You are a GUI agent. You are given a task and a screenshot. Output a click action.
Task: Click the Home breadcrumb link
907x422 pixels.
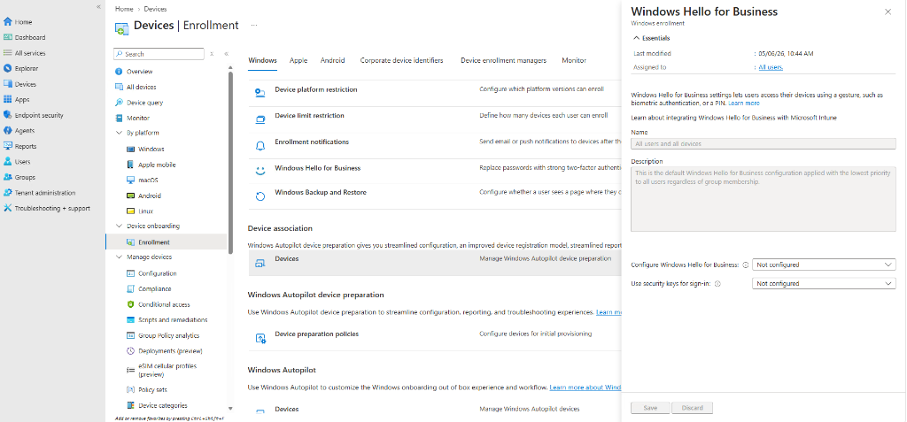pyautogui.click(x=124, y=9)
